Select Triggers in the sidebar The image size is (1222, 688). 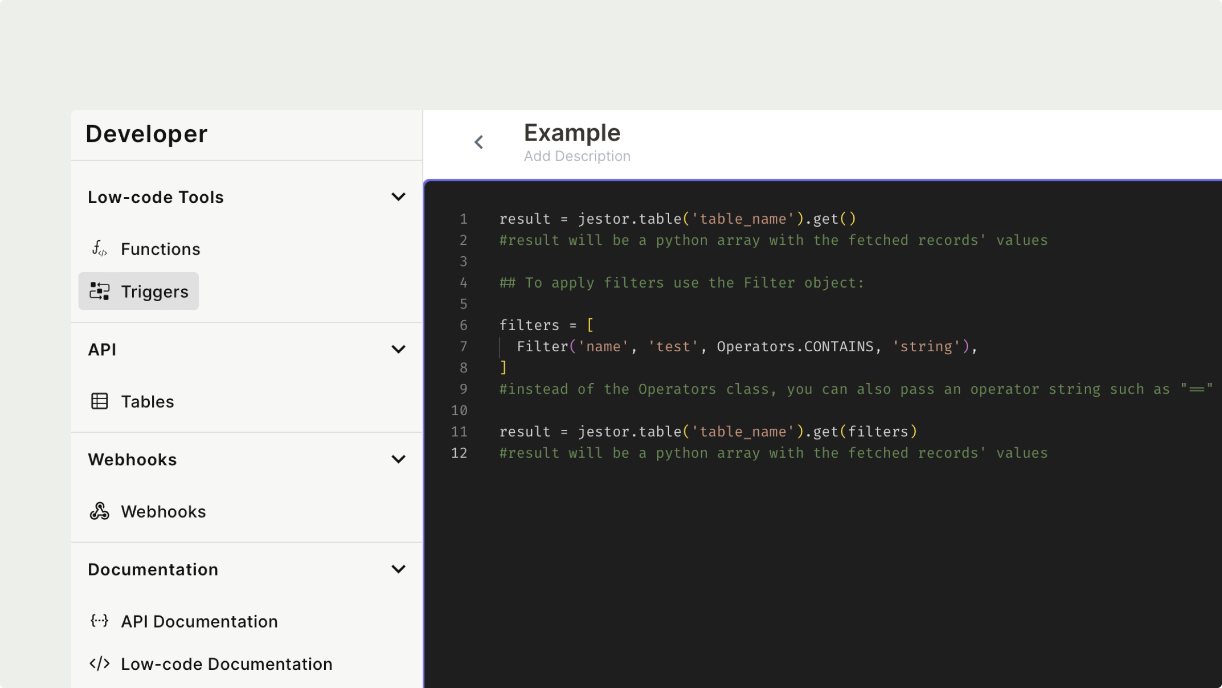[x=138, y=291]
